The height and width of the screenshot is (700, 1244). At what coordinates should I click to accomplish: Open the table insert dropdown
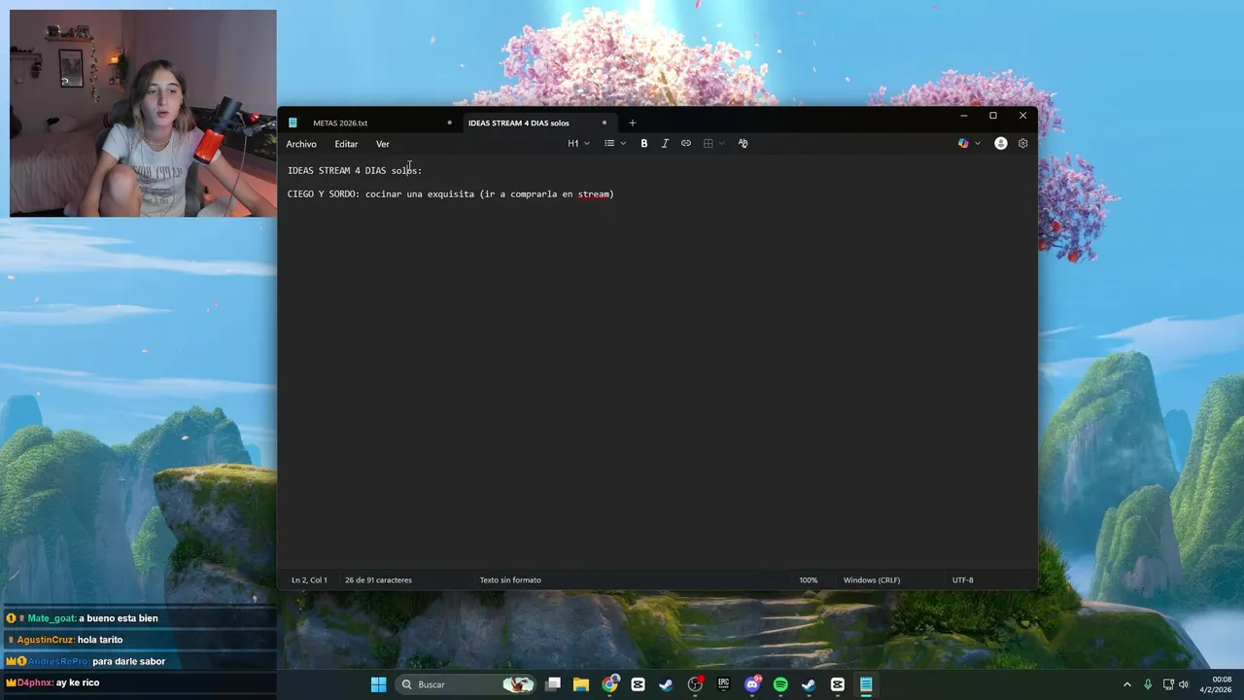713,143
